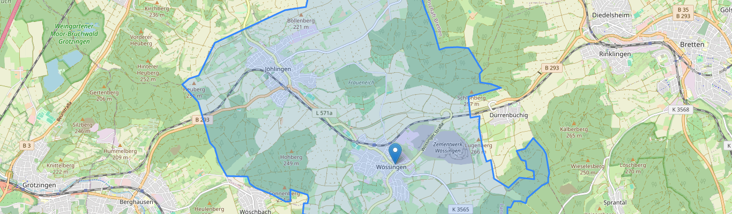732x214 pixels.
Task: Click the Hohberg summit triangle icon
Action: 292,151
